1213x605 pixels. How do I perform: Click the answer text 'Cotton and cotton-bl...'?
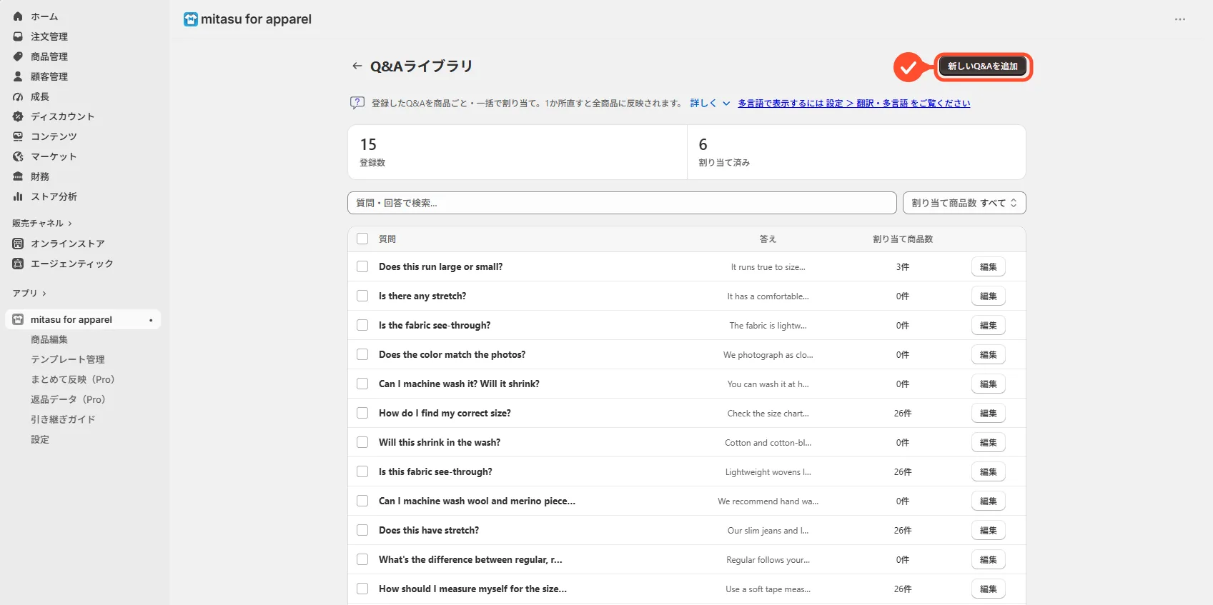(768, 443)
